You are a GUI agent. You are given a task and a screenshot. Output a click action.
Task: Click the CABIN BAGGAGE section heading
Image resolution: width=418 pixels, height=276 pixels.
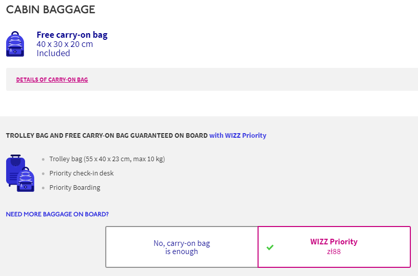click(x=51, y=10)
